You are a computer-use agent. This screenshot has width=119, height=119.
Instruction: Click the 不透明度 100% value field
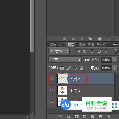(106, 60)
